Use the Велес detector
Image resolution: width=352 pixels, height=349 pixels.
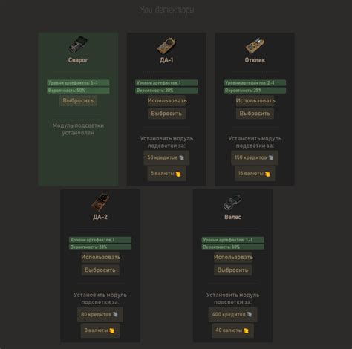pos(233,257)
